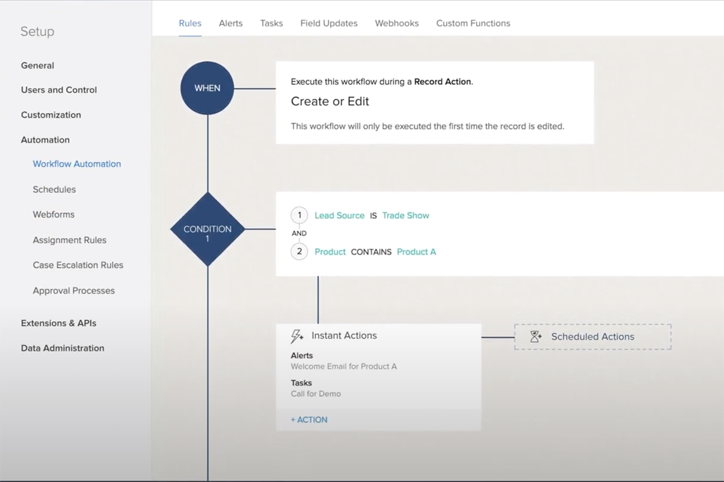Click the Instant Actions lightning bolt icon
The image size is (724, 482).
point(296,335)
